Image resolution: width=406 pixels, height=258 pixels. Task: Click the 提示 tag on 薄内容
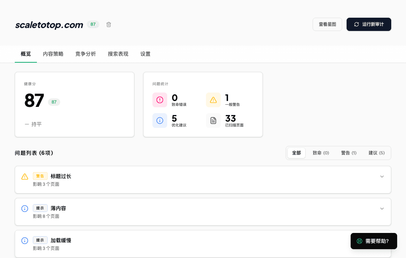tap(40, 208)
